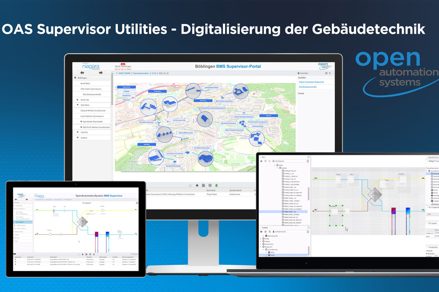
Task: Click the forward arrow in the Böblingen portal sidebar
Action: click(101, 73)
